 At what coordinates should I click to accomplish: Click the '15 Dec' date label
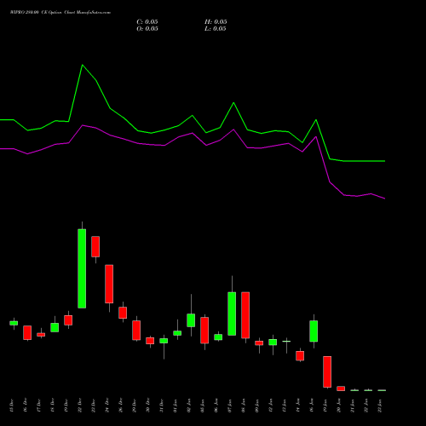(12, 406)
